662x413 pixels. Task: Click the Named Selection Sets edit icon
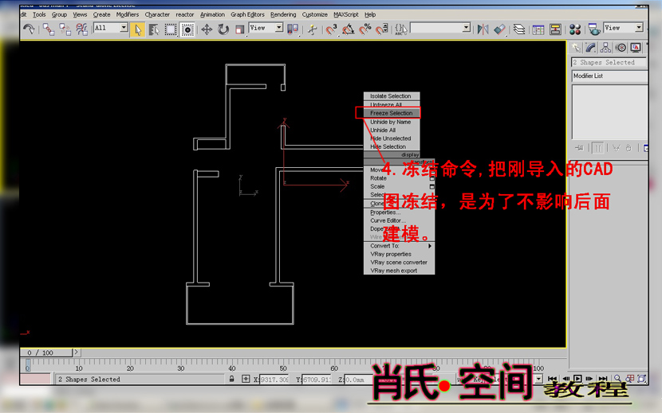pyautogui.click(x=401, y=29)
